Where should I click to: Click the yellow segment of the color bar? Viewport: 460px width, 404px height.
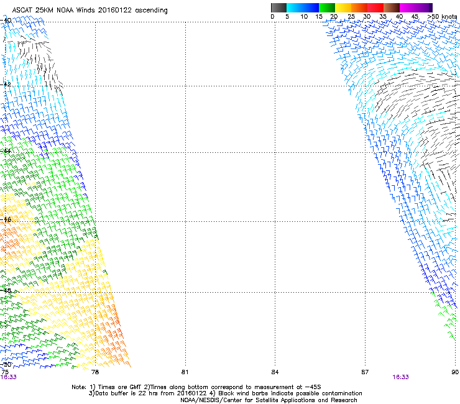(x=343, y=7)
